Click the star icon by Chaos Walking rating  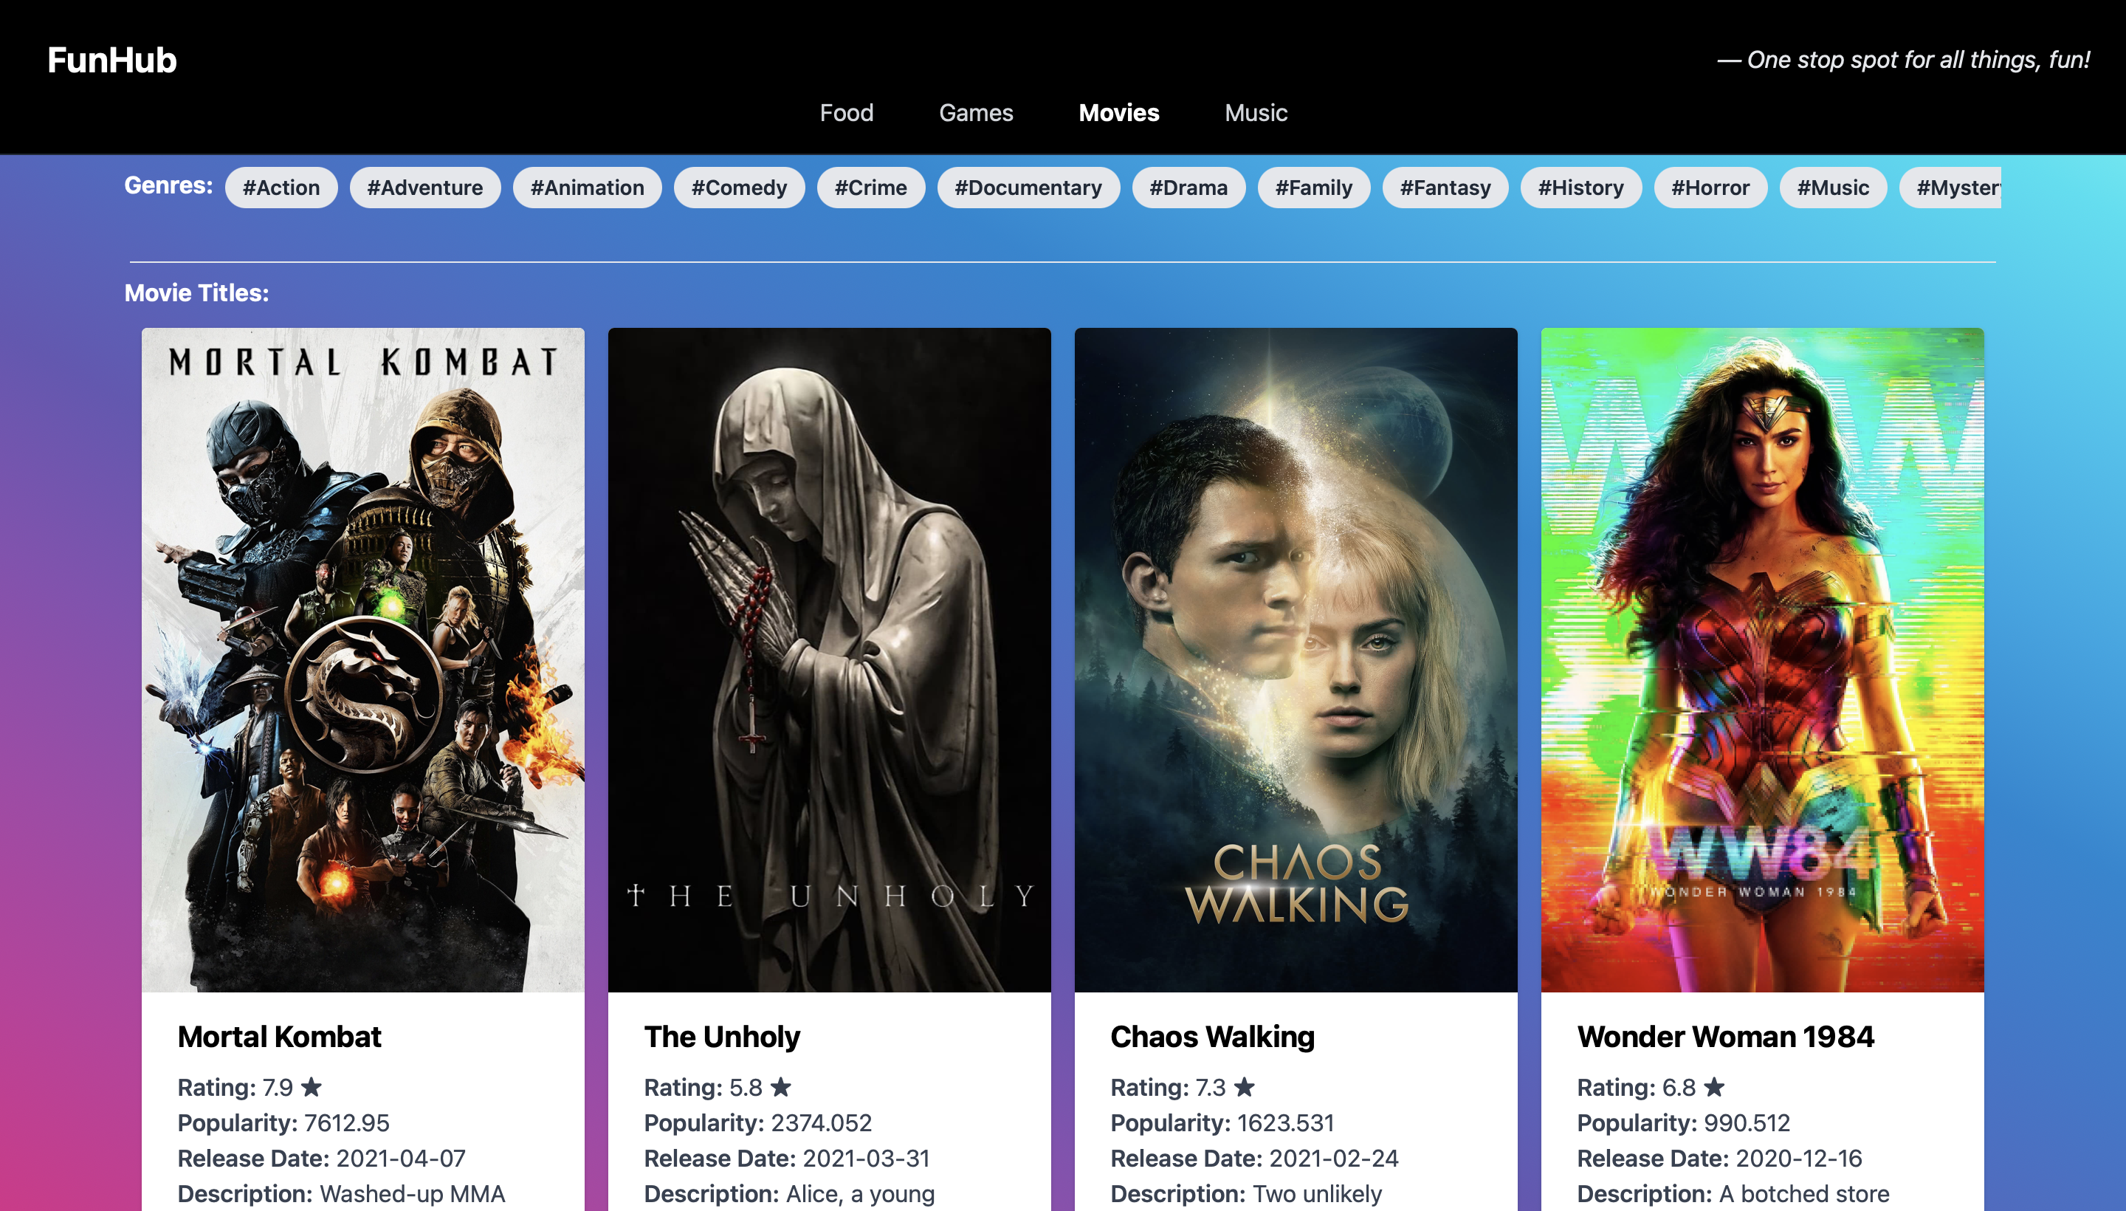pos(1245,1087)
